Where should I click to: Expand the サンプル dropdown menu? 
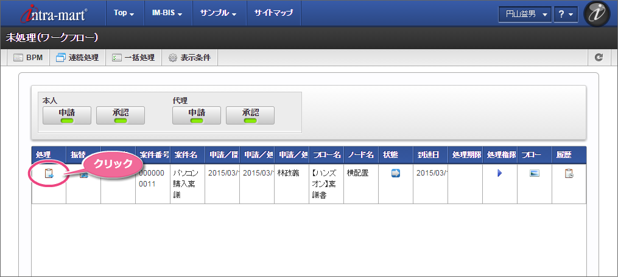coord(219,13)
